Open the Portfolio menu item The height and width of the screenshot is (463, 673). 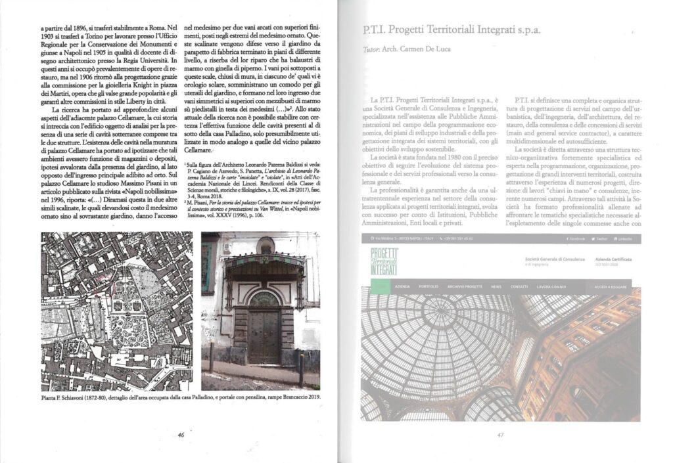click(x=429, y=287)
